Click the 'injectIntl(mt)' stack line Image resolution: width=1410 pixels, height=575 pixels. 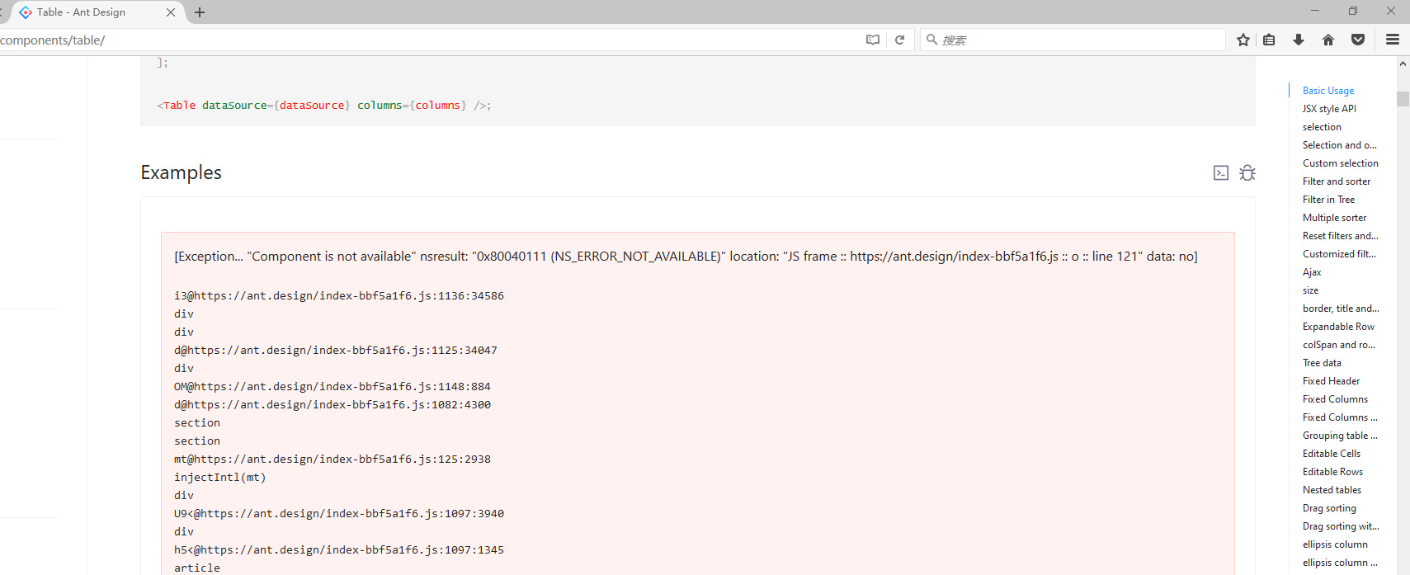tap(219, 477)
